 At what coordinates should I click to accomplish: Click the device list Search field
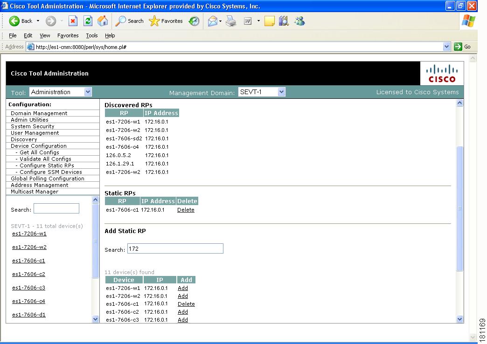pyautogui.click(x=56, y=208)
